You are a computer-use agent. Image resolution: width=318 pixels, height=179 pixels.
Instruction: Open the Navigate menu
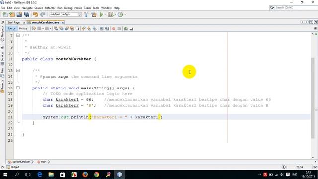27,8
